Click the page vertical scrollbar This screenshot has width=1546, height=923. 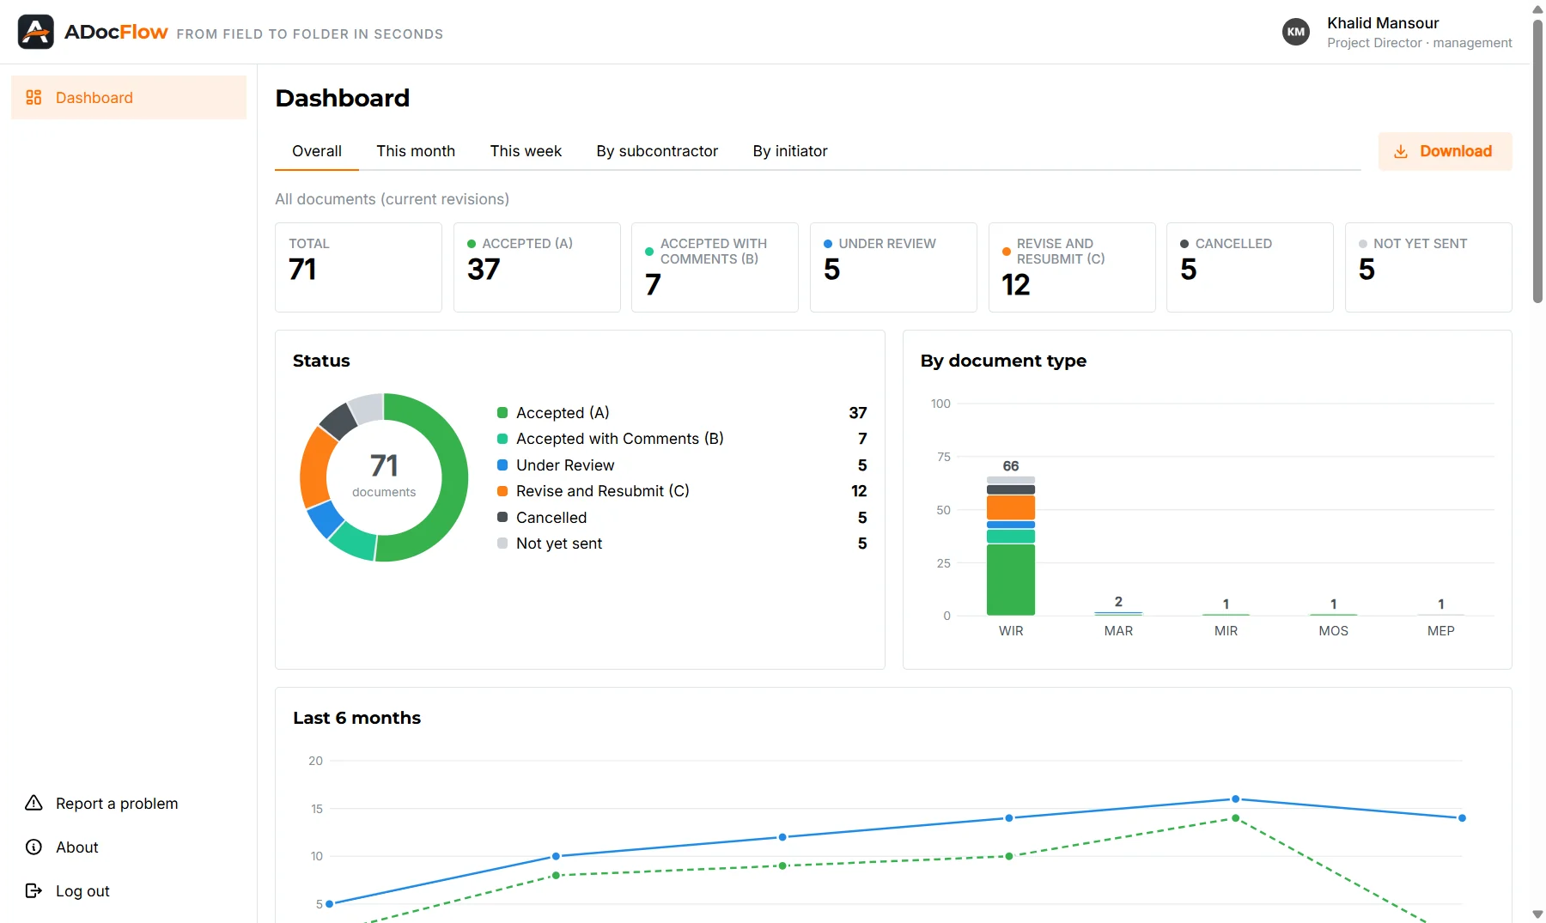click(x=1537, y=161)
